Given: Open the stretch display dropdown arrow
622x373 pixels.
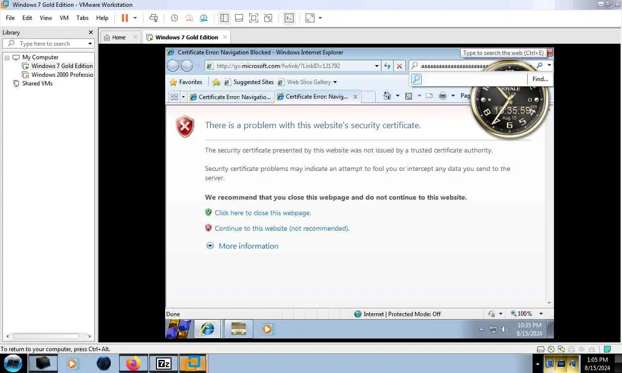Looking at the screenshot, I should [320, 18].
